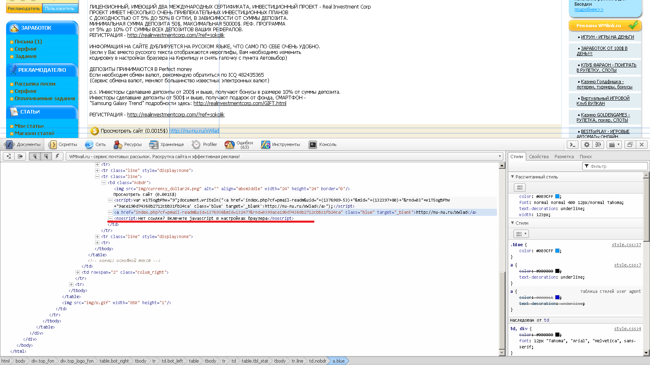650x365 pixels.
Task: Collapse the noscript node
Action: coord(110,219)
